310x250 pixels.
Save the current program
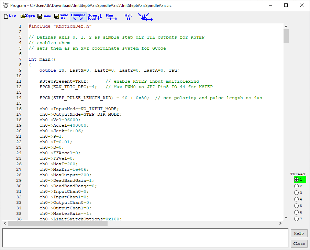pos(44,17)
